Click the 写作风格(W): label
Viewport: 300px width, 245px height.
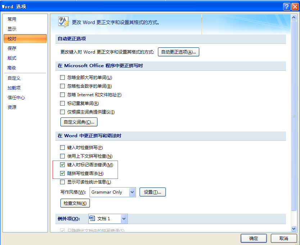coord(73,192)
